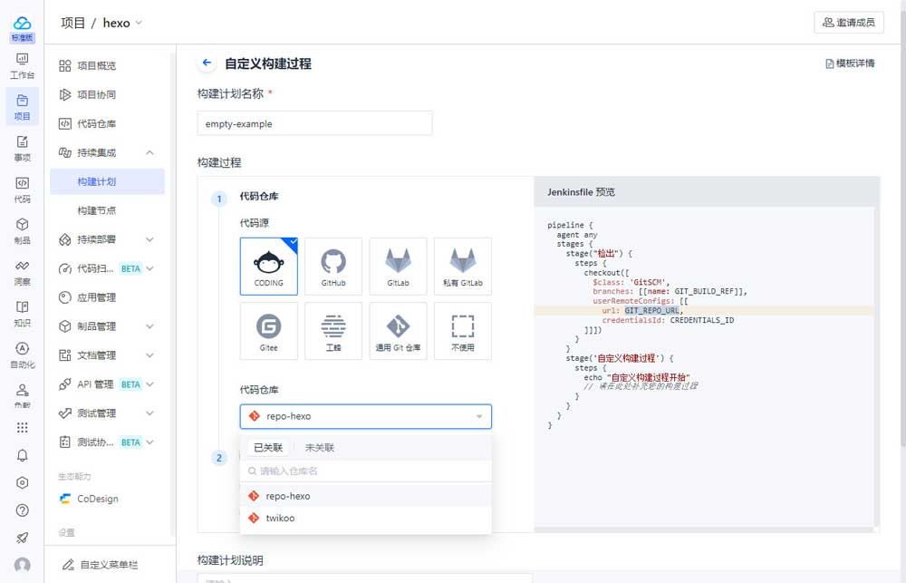
Task: Click the rocket icon in left rail
Action: [x=22, y=538]
